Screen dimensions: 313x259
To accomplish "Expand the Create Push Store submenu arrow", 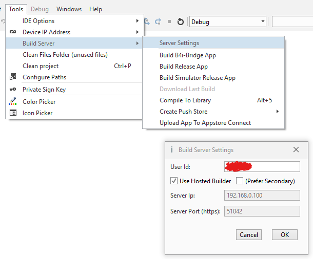I will 278,112.
